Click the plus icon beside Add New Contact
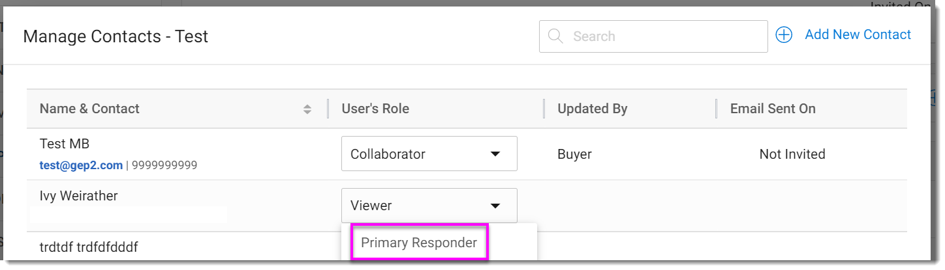945x270 pixels. pyautogui.click(x=784, y=35)
